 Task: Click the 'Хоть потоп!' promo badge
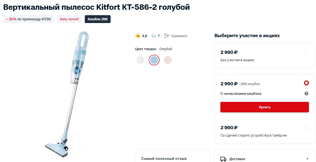coord(69,19)
